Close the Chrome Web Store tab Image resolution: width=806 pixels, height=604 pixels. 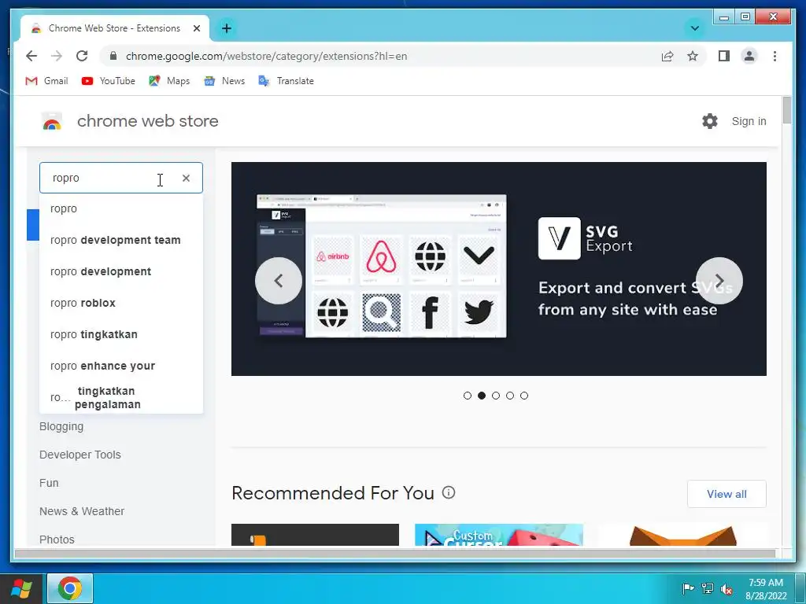pyautogui.click(x=196, y=28)
